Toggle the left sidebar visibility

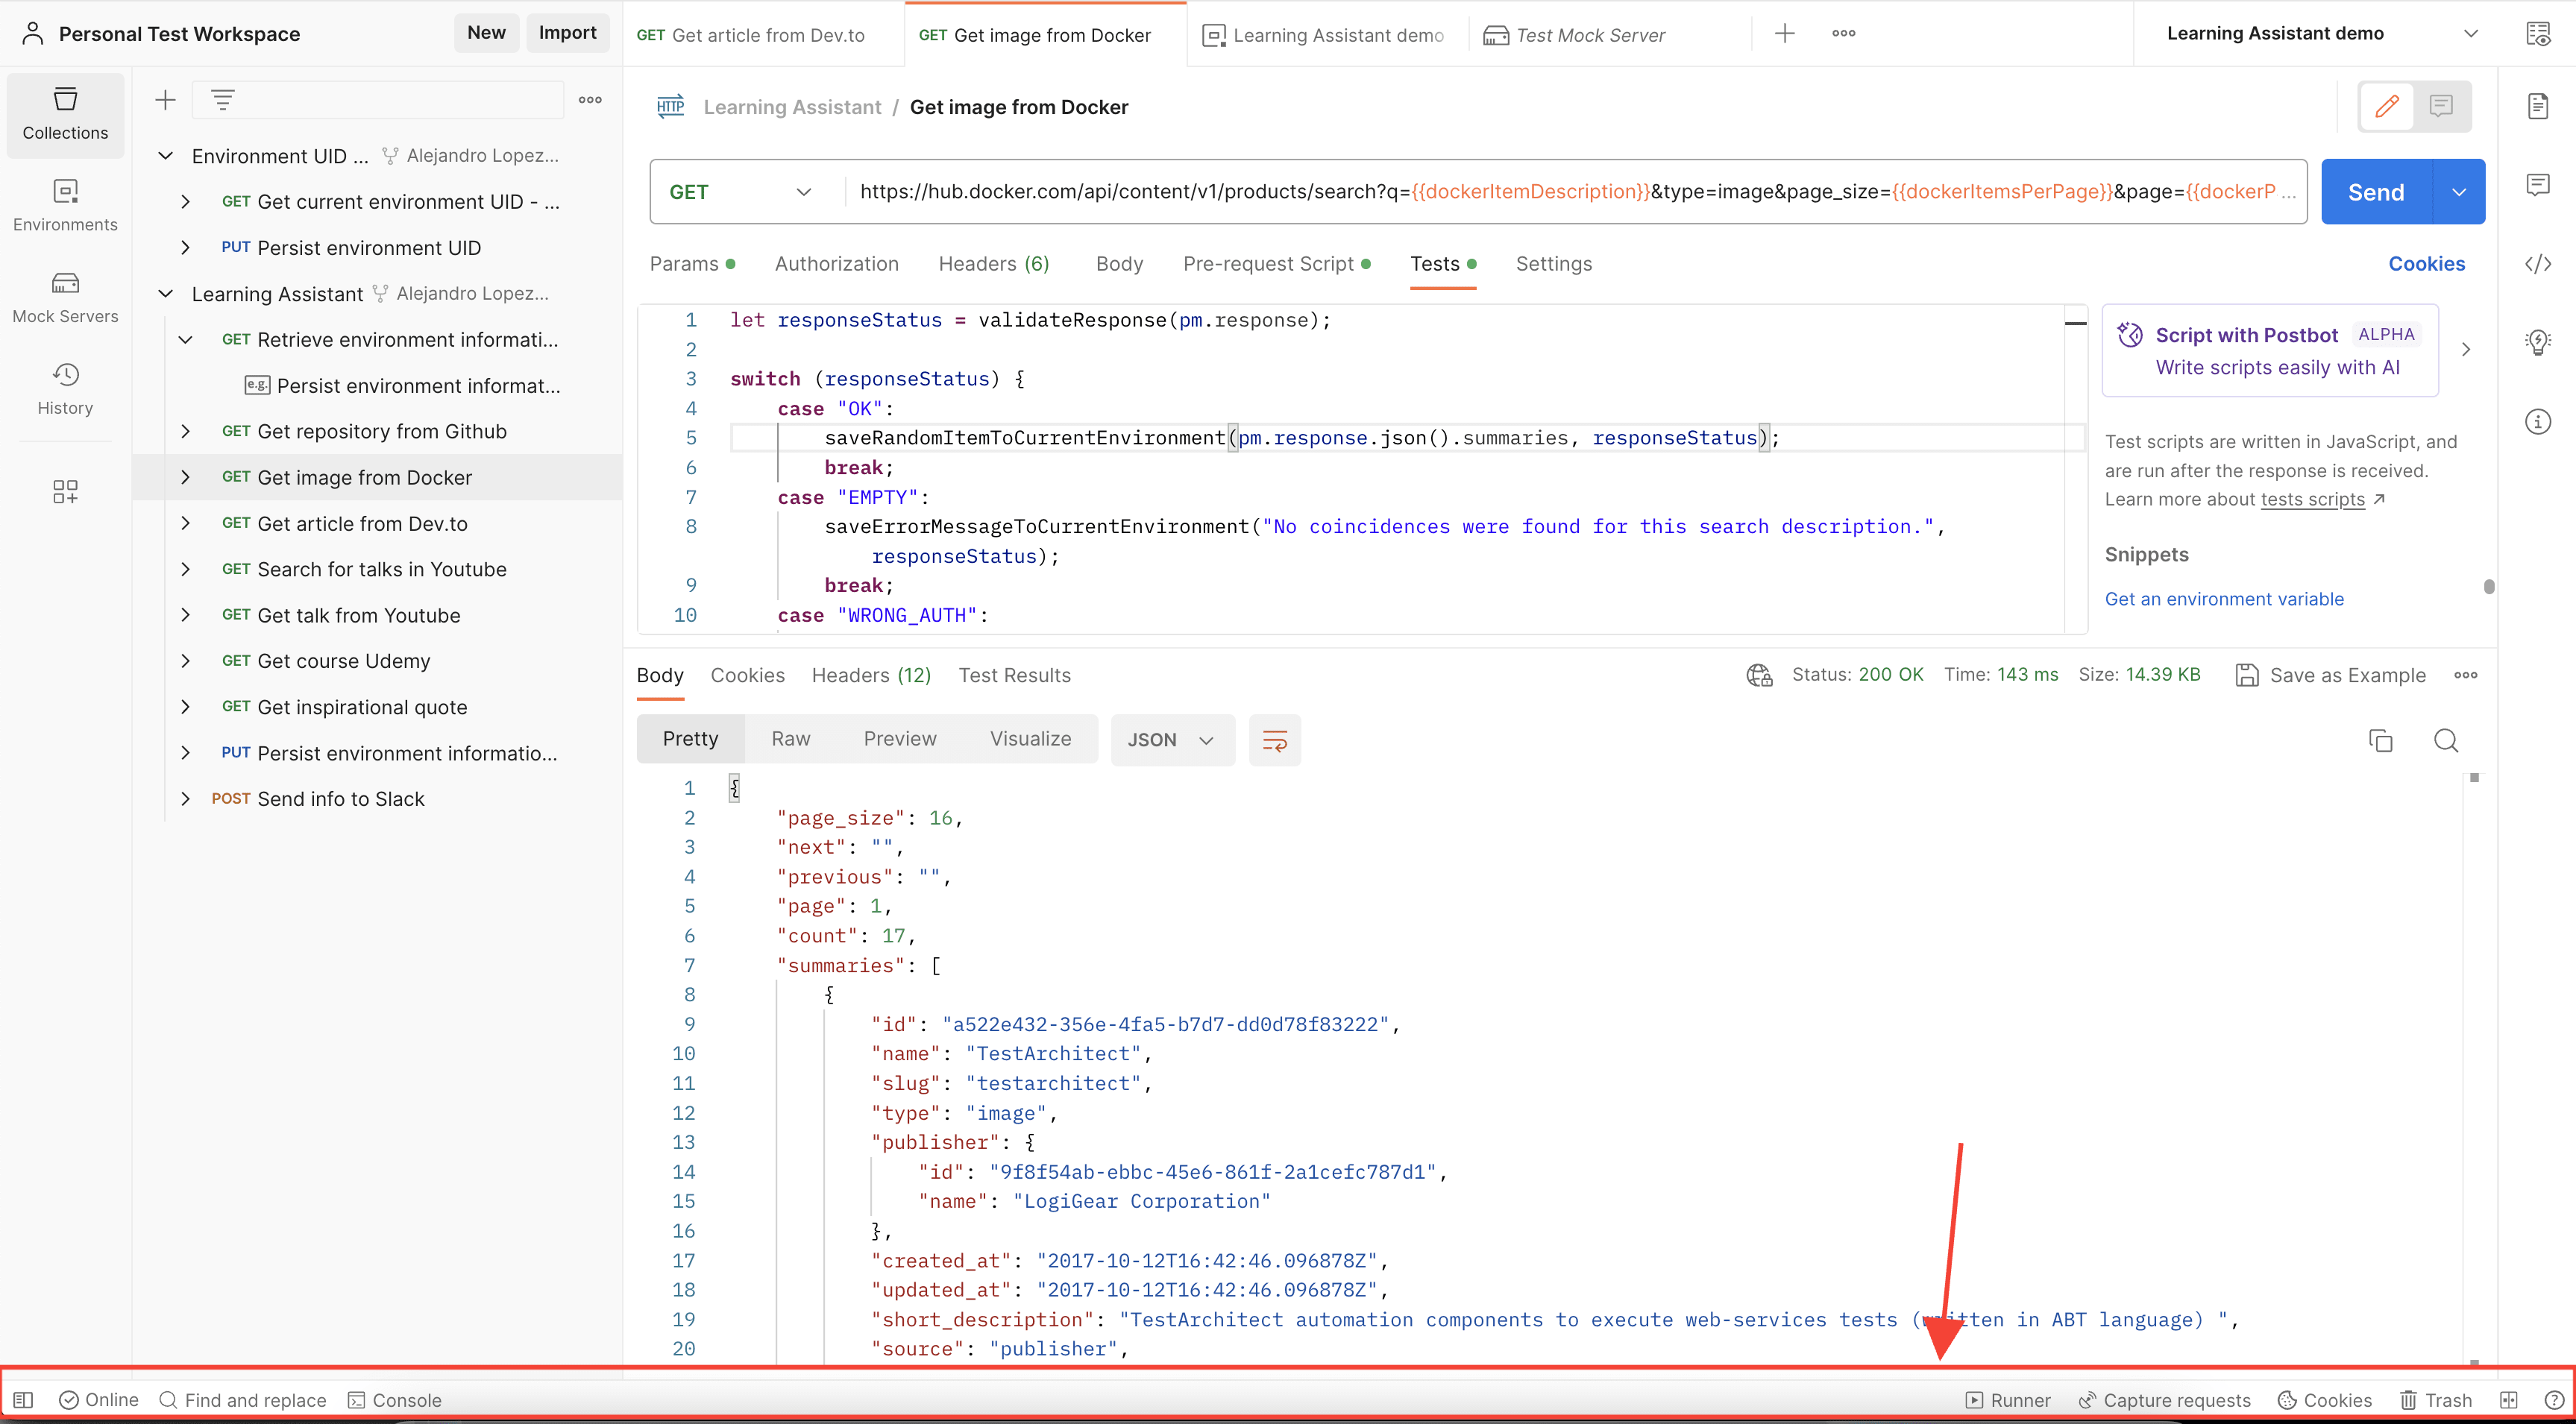coord(22,1400)
